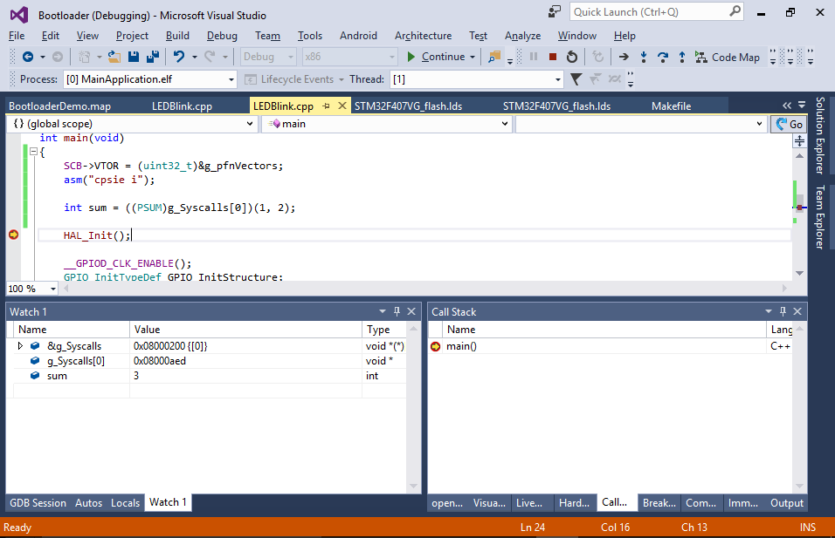
Task: Click the feedback icon near Quick Launch
Action: point(555,11)
